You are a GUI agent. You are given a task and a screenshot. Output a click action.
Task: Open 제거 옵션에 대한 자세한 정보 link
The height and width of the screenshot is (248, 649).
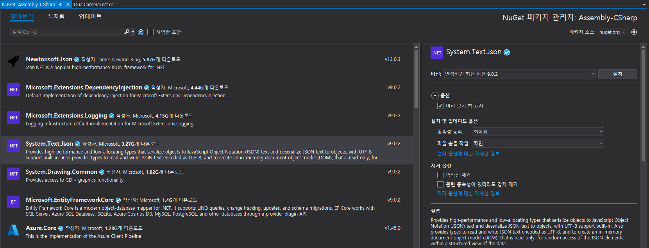click(x=468, y=193)
